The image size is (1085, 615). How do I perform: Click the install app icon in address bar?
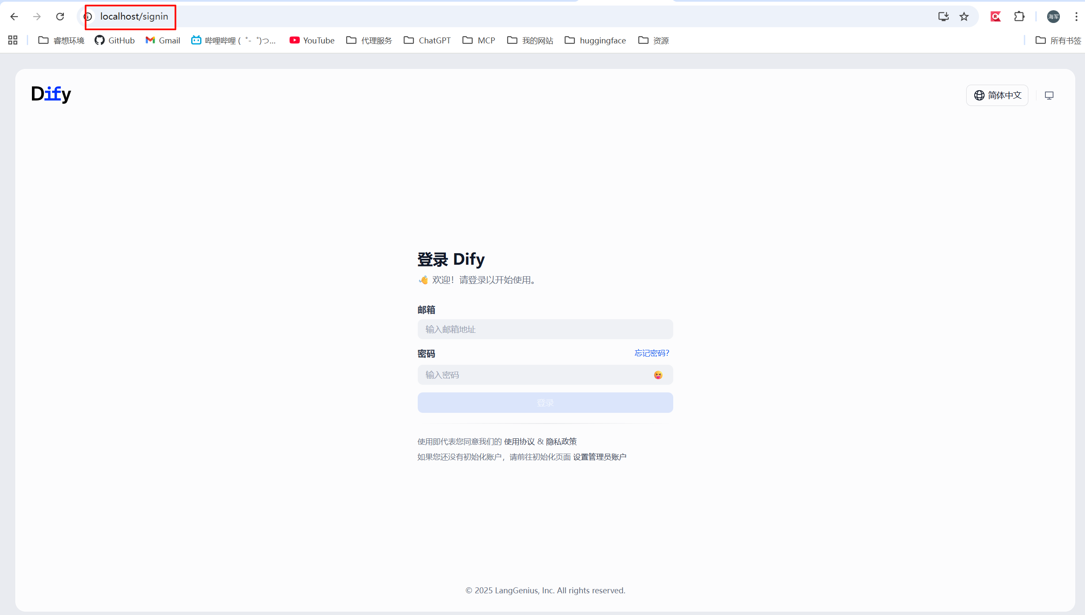point(943,17)
